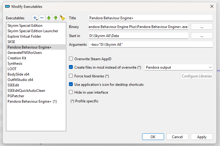Viewport: 220px width, 146px height.
Task: Select Skyrim Special Edition Launcher entry
Action: coord(36,31)
